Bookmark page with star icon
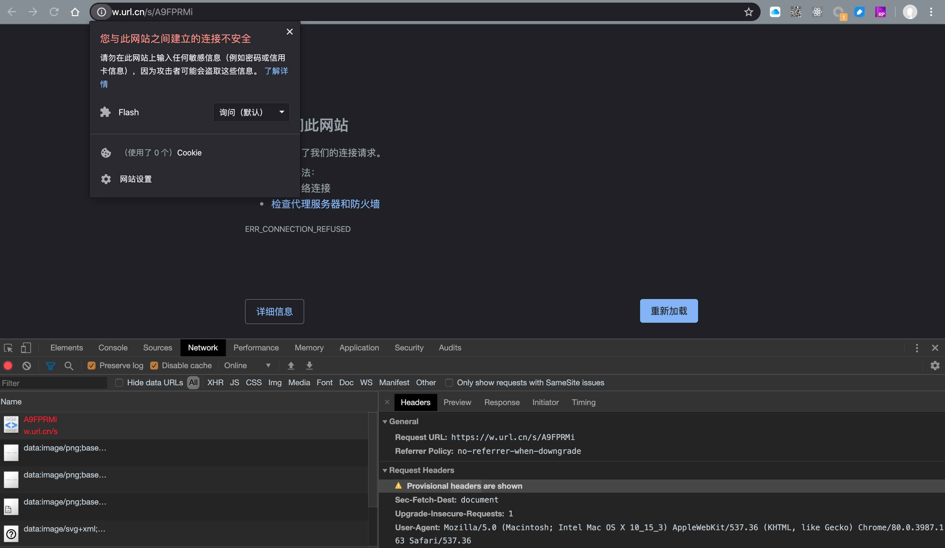 coord(748,12)
